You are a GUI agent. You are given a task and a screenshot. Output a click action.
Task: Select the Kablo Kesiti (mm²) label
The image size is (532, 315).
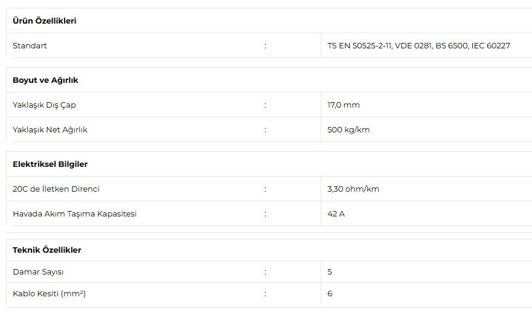point(49,294)
